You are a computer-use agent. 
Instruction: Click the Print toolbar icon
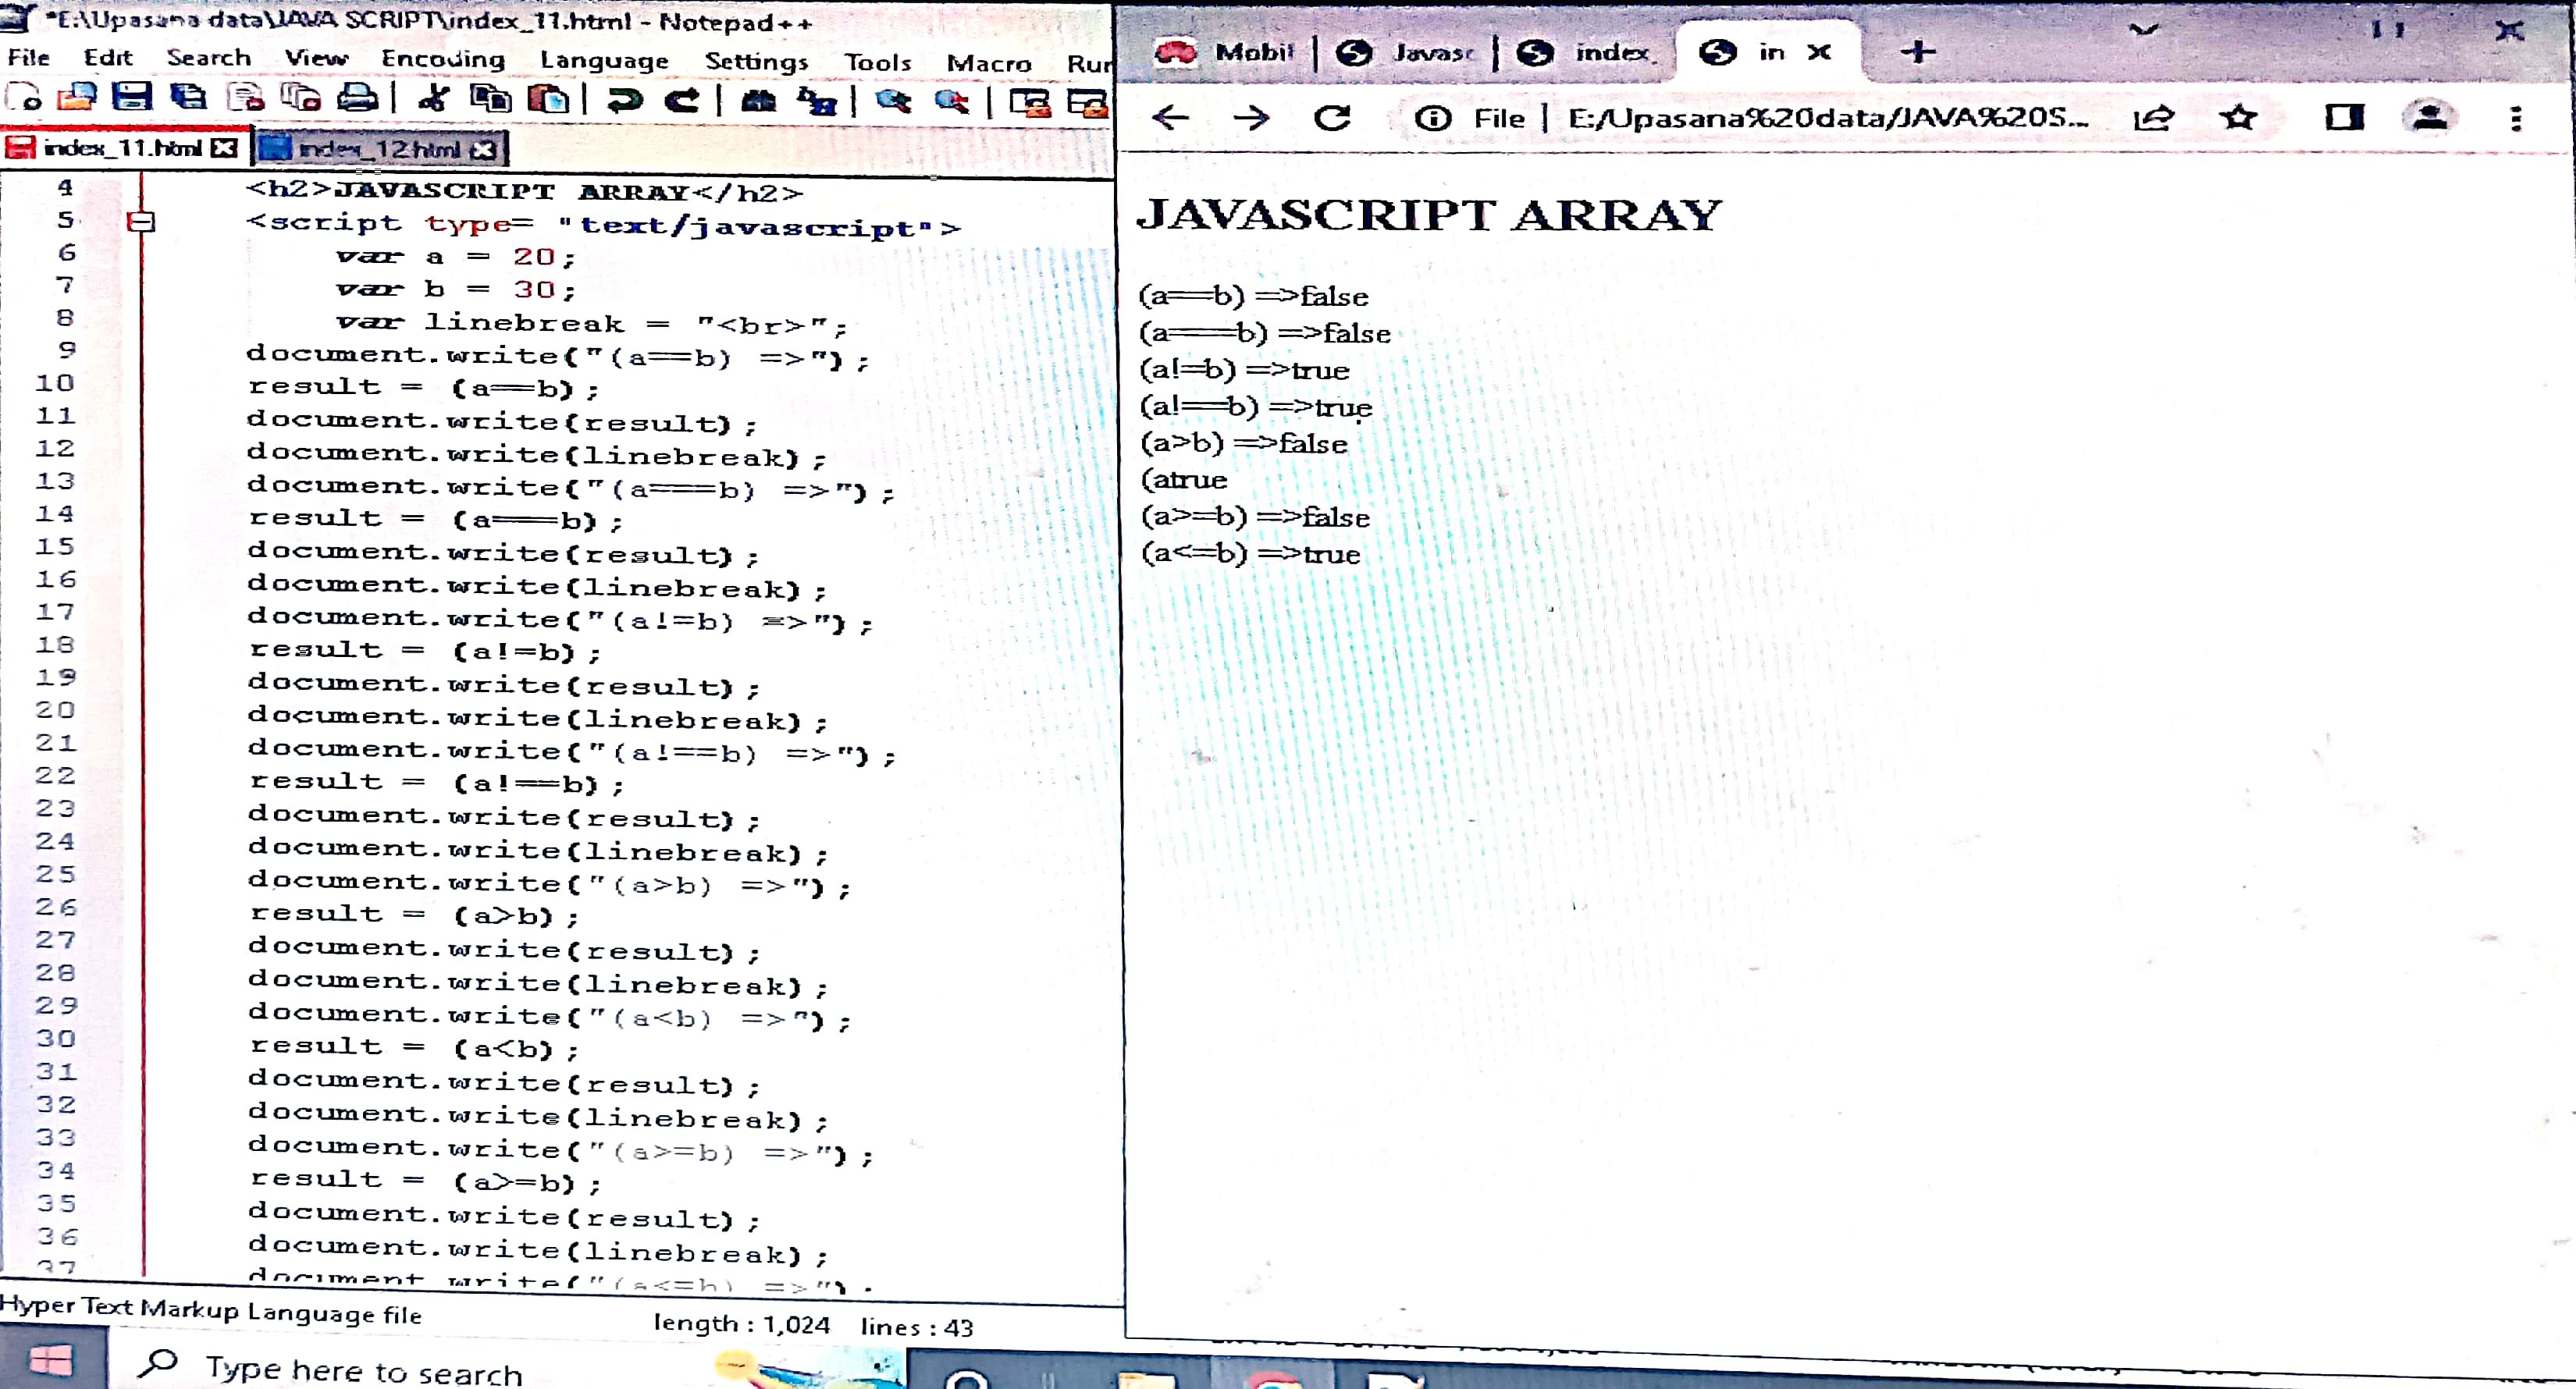pos(357,98)
